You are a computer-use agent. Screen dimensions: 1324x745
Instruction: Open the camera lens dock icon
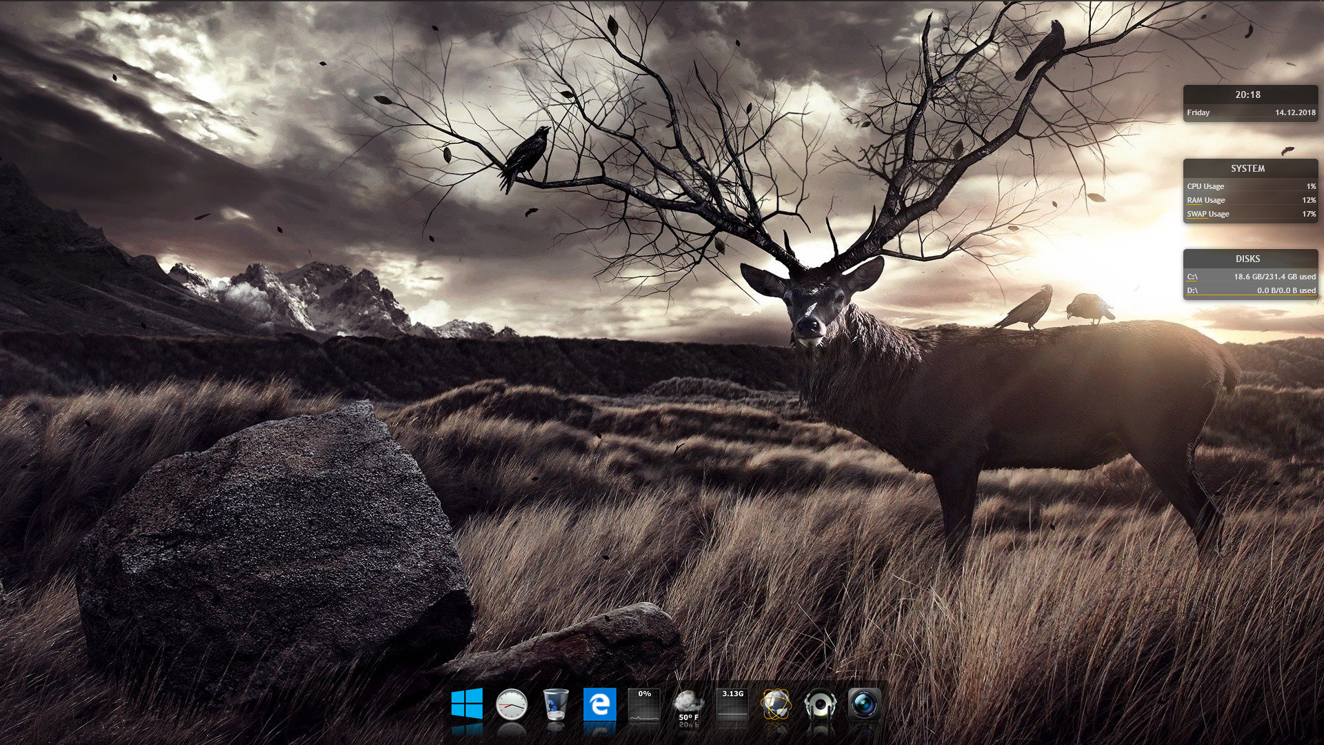pos(864,704)
